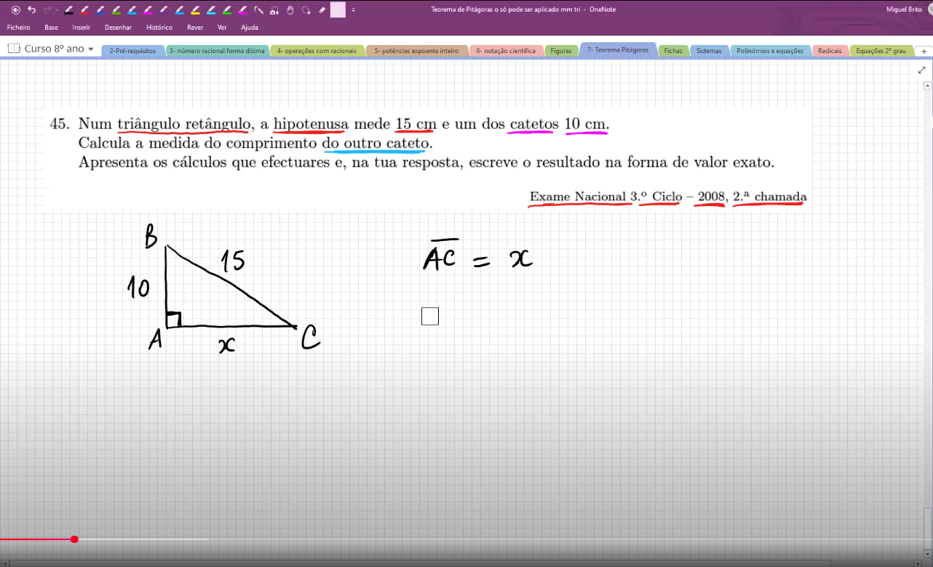This screenshot has height=567, width=933.
Task: Open the Inserir ribbon tab
Action: [x=81, y=28]
